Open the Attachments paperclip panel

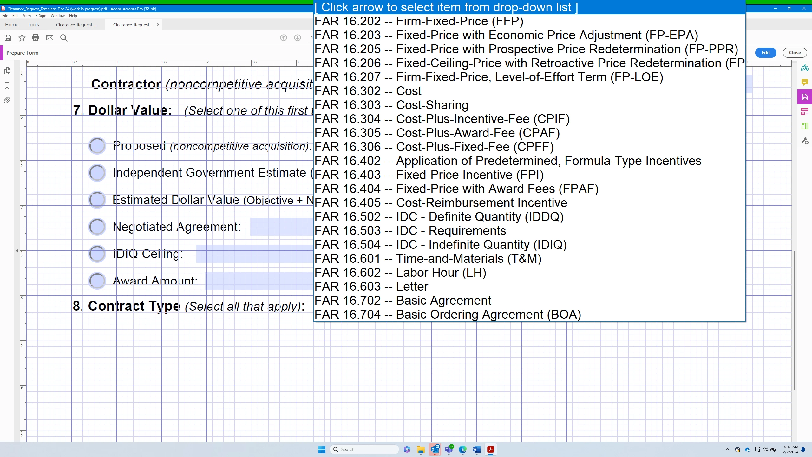pyautogui.click(x=7, y=100)
